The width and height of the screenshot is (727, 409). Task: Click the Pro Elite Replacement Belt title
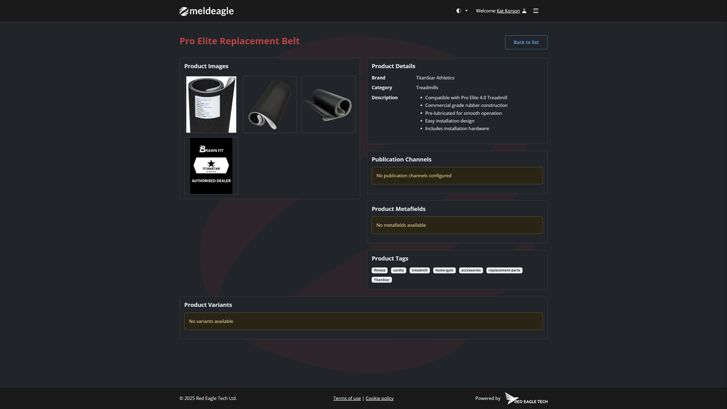pyautogui.click(x=240, y=41)
